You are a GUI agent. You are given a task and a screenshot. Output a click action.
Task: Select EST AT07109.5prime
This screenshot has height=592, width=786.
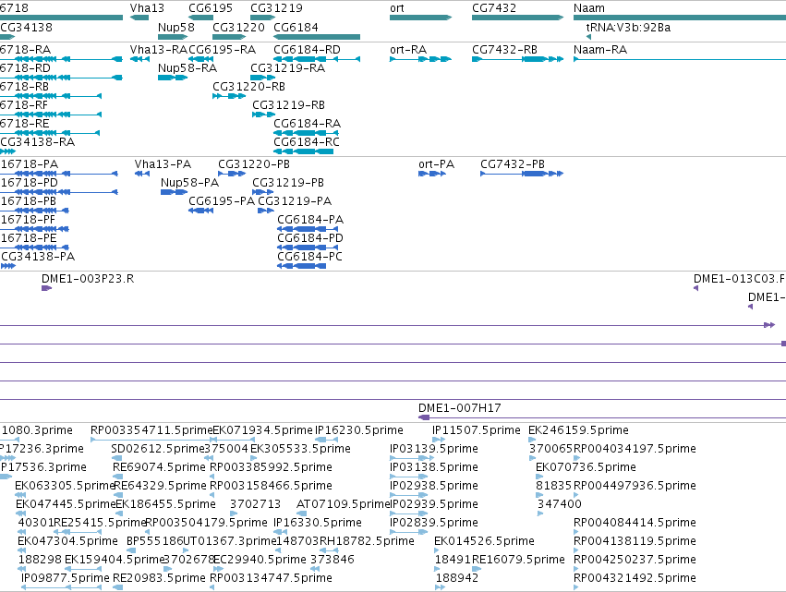coord(302,513)
